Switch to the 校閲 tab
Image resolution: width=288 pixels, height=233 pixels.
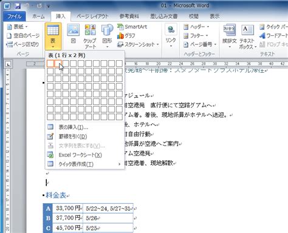point(194,16)
